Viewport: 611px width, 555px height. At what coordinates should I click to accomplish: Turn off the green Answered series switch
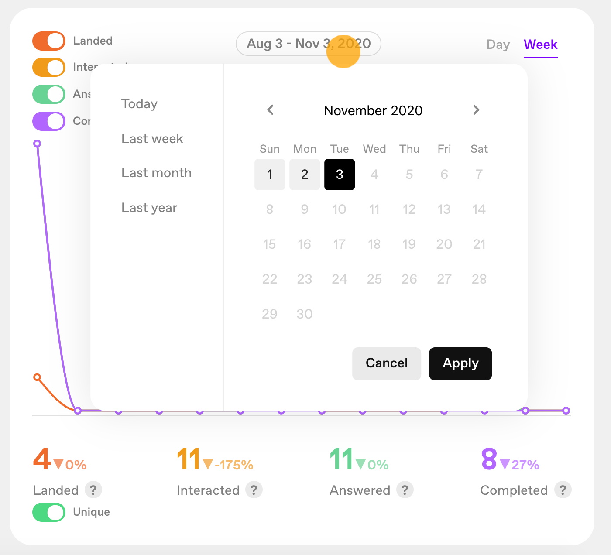point(49,94)
